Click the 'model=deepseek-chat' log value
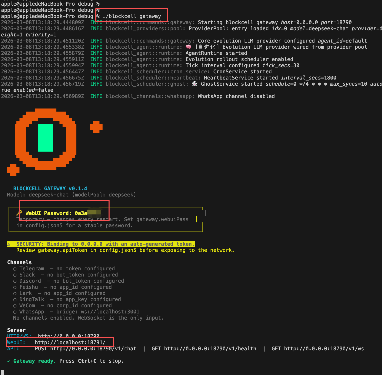Image resolution: width=382 pixels, height=375 pixels. [x=319, y=28]
